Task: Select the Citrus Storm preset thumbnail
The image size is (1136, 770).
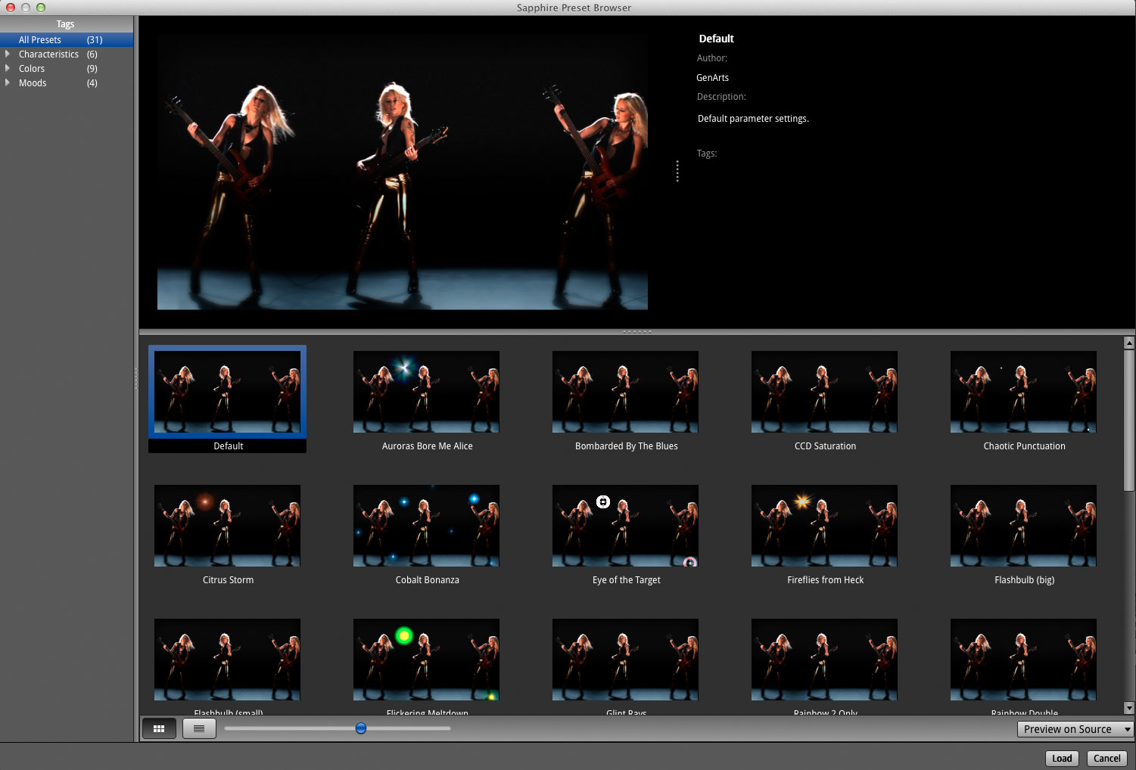Action: click(227, 526)
